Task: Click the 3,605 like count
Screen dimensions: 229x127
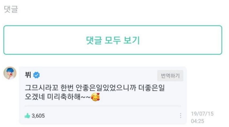Action: pyautogui.click(x=38, y=116)
